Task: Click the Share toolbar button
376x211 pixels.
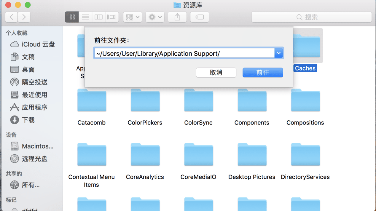Action: [177, 17]
